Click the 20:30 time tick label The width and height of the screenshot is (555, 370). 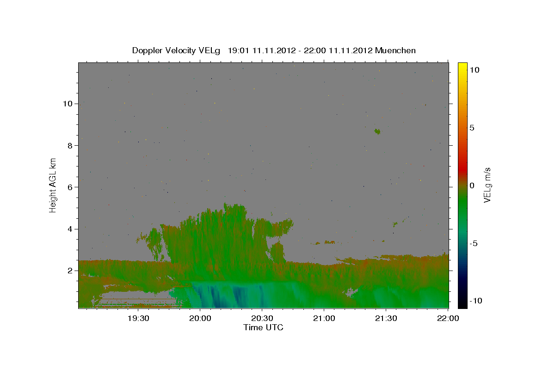pyautogui.click(x=262, y=318)
